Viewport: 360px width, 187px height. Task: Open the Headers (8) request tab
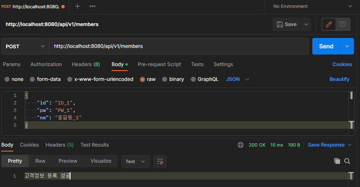(x=86, y=64)
